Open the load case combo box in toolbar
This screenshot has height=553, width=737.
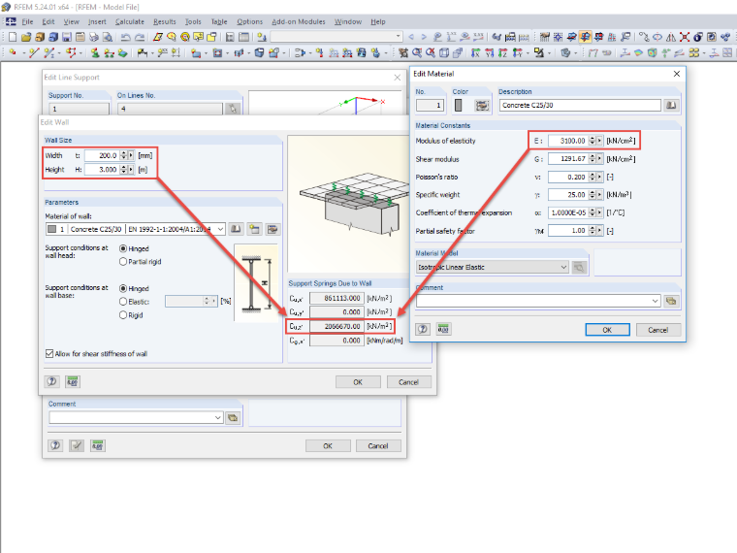(x=398, y=37)
